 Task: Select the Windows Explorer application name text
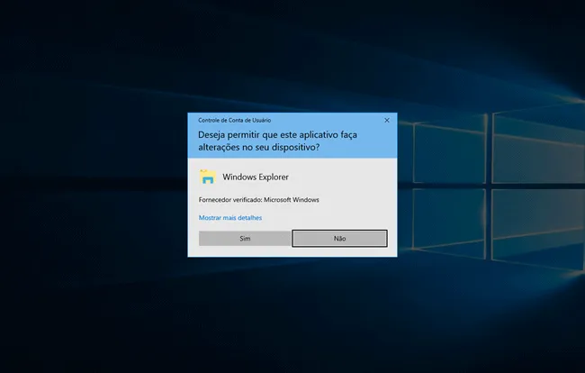tap(256, 177)
